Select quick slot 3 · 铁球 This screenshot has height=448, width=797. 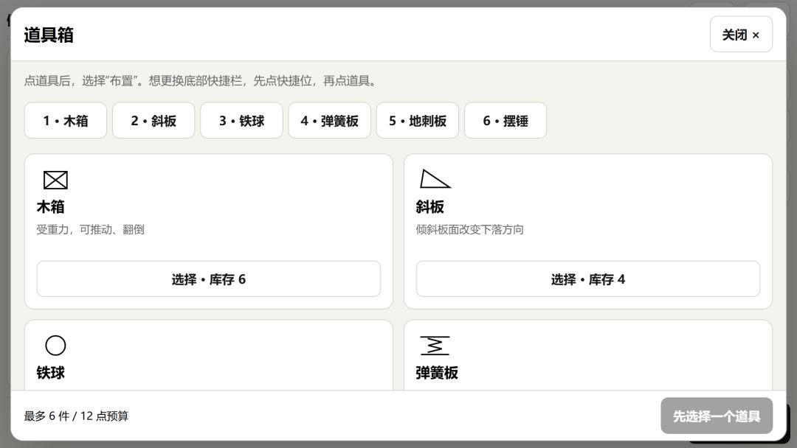tap(241, 121)
